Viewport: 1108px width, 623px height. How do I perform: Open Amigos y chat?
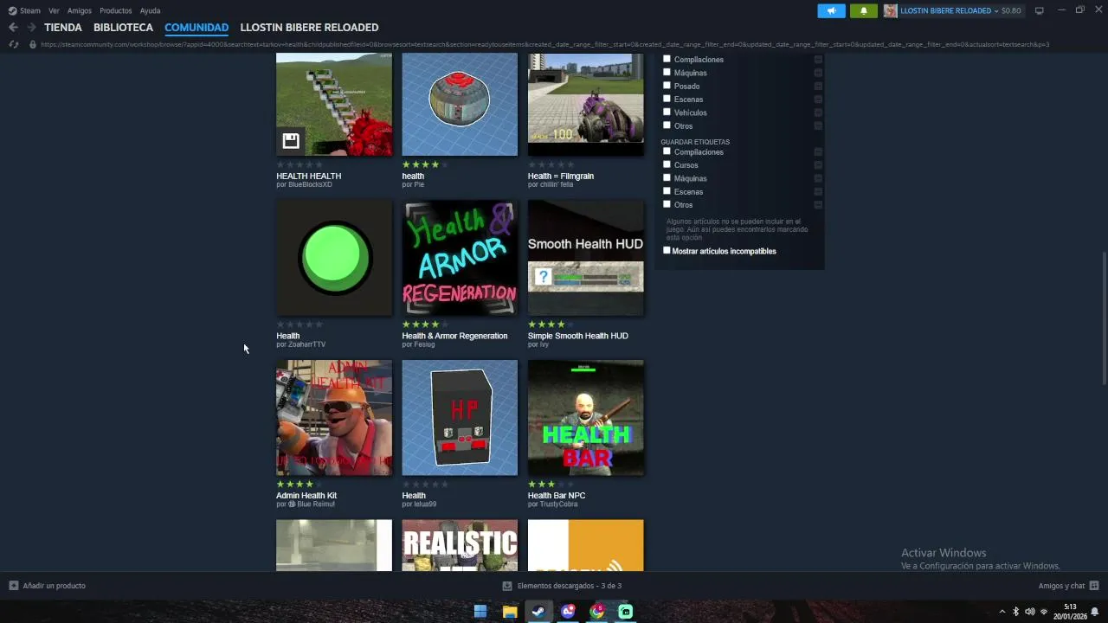1061,586
